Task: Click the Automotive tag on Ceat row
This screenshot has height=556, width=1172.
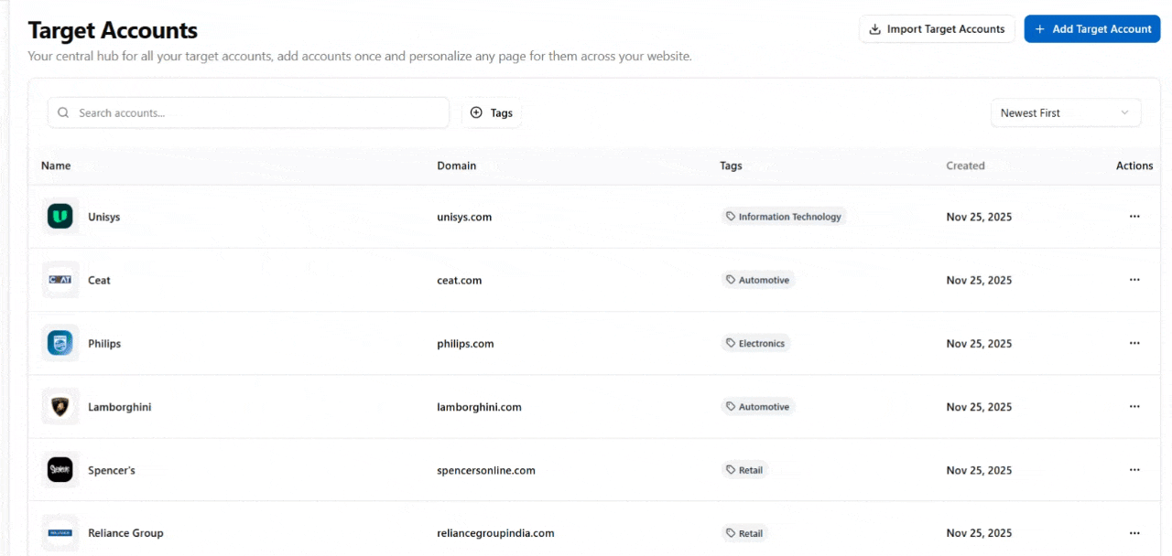Action: [x=757, y=280]
